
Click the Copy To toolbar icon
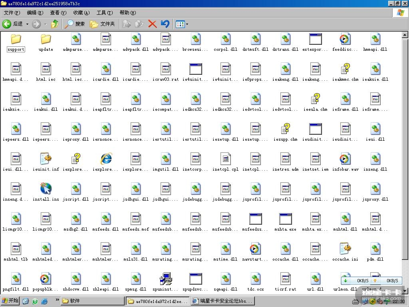click(x=139, y=24)
